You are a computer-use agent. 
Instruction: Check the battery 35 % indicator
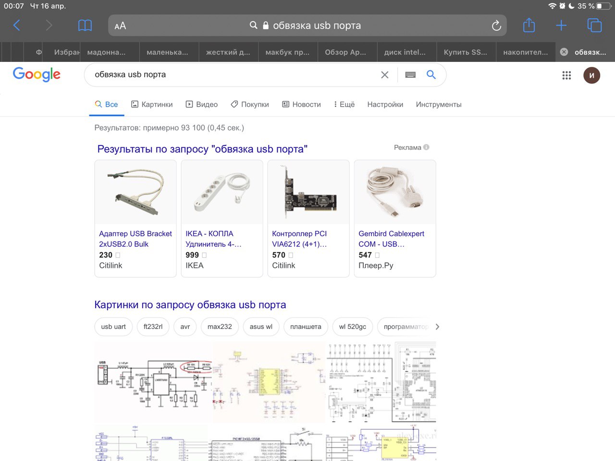pyautogui.click(x=593, y=6)
